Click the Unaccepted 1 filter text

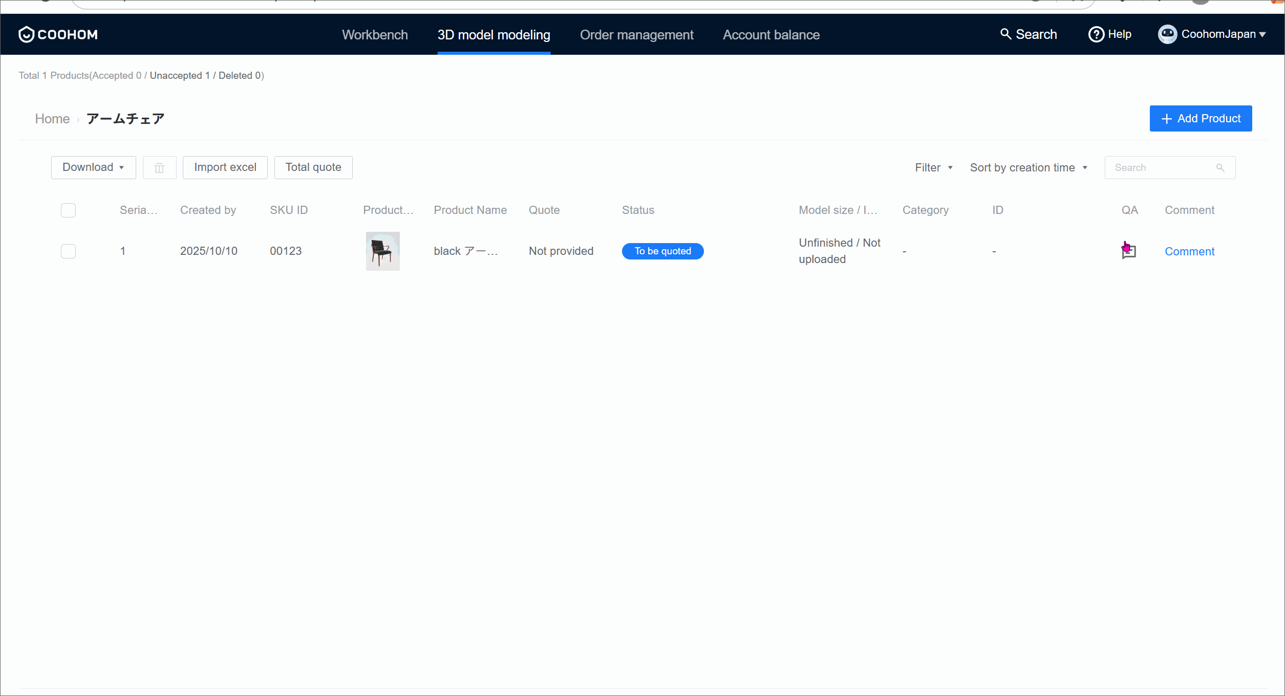click(180, 75)
